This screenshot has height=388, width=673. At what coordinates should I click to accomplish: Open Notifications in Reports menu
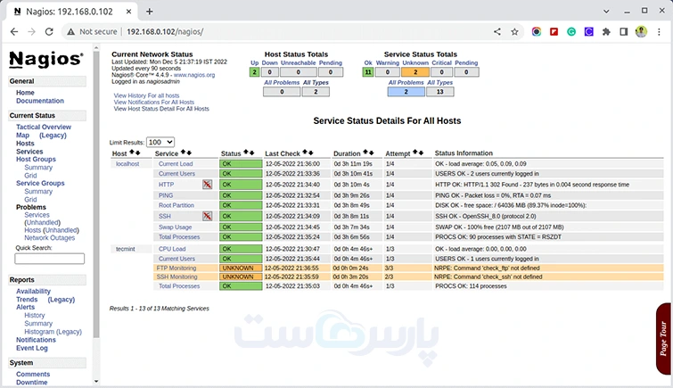[x=36, y=340]
